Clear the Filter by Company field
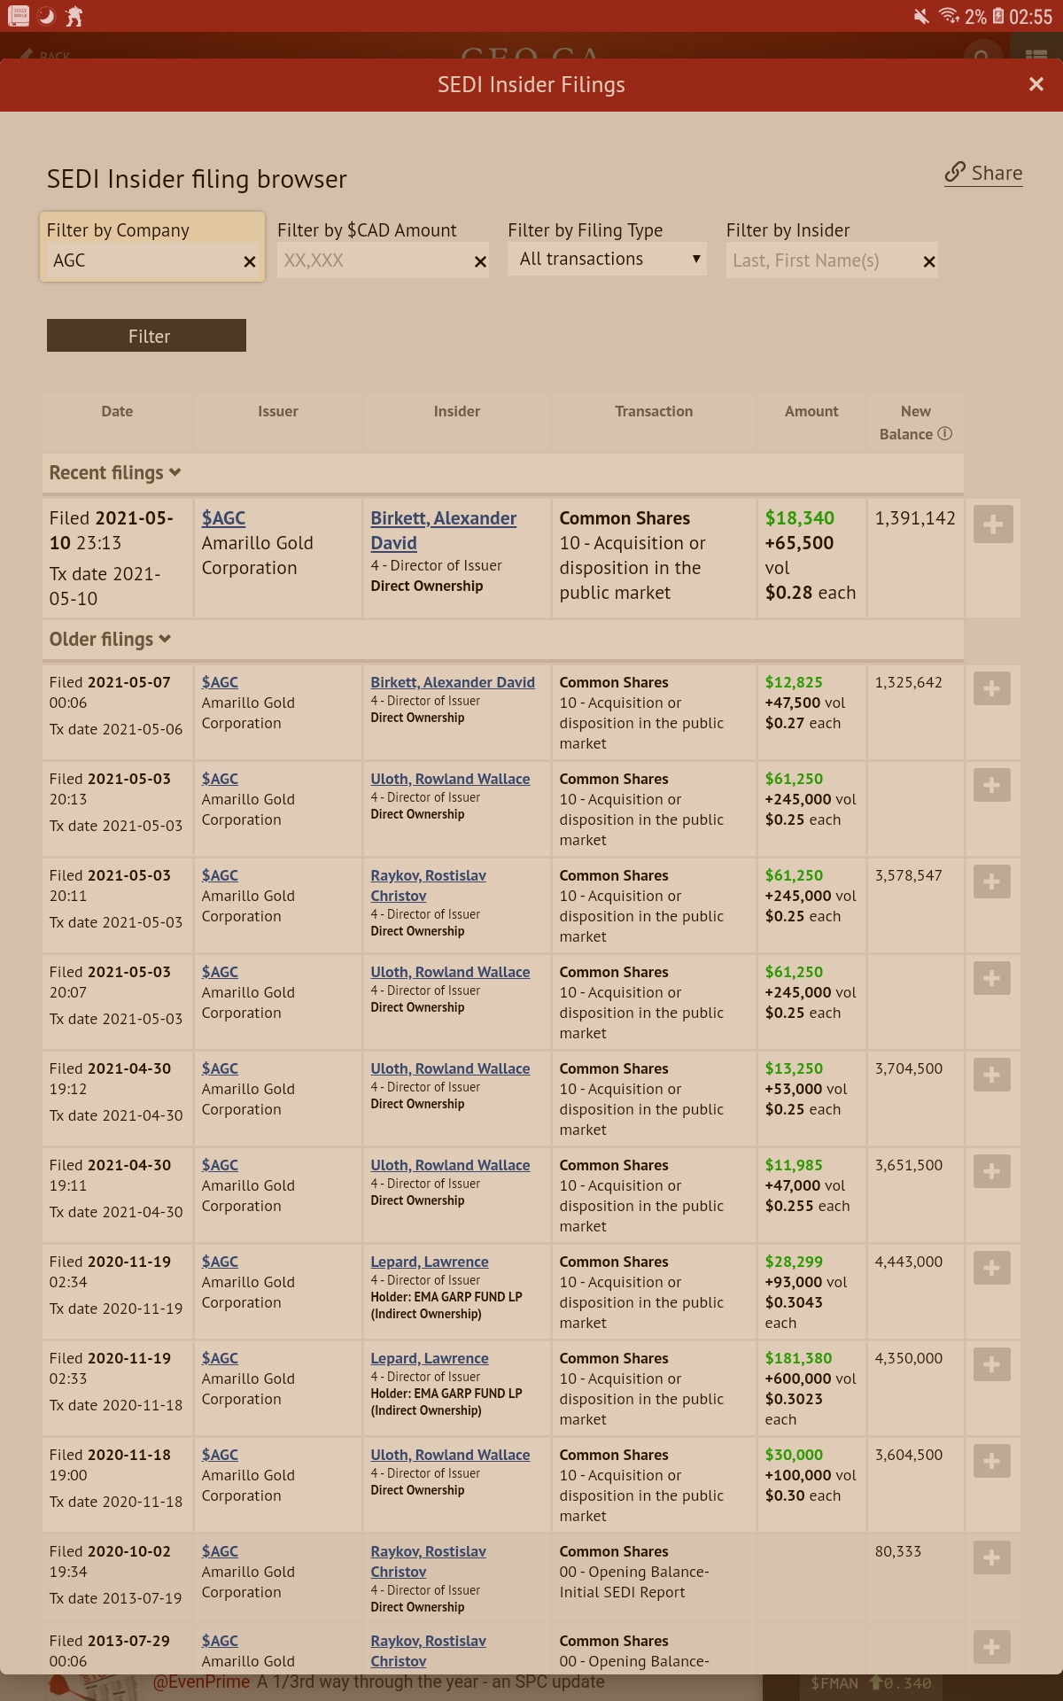 coord(250,261)
